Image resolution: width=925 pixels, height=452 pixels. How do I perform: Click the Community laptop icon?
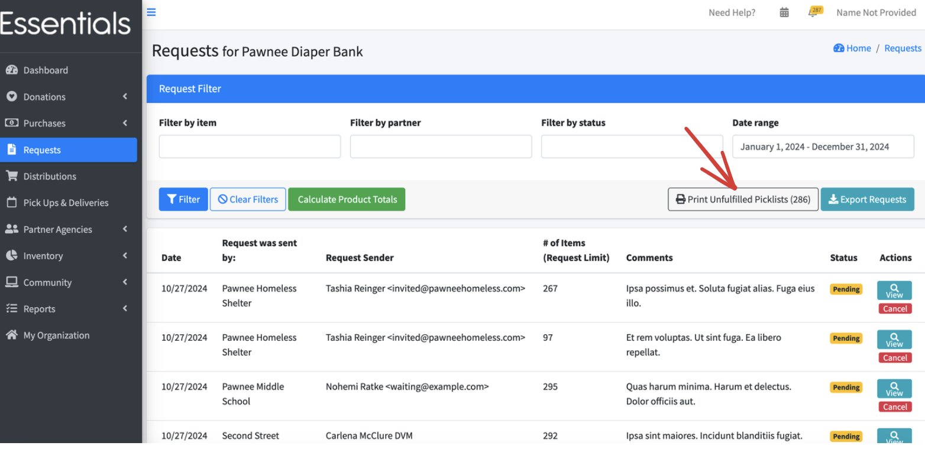[x=11, y=282]
